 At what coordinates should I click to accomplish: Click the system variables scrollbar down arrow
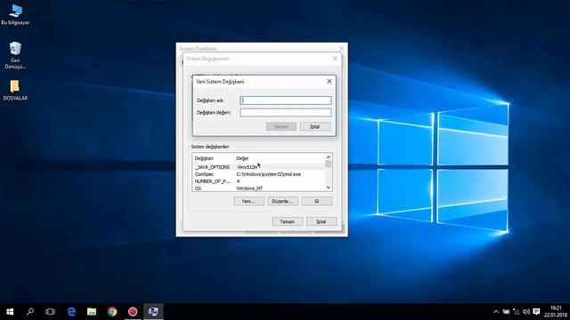[329, 188]
